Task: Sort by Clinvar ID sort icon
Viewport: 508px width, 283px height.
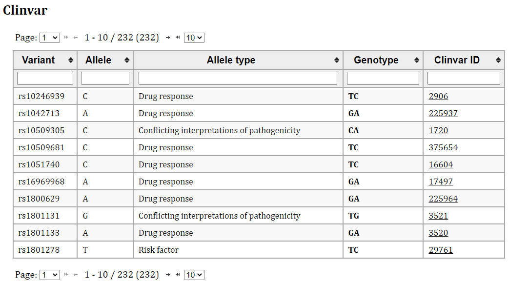Action: click(498, 60)
